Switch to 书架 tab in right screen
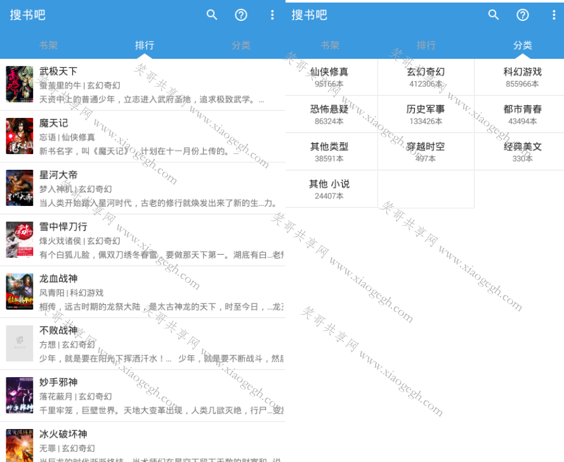This screenshot has height=462, width=564. pos(330,45)
